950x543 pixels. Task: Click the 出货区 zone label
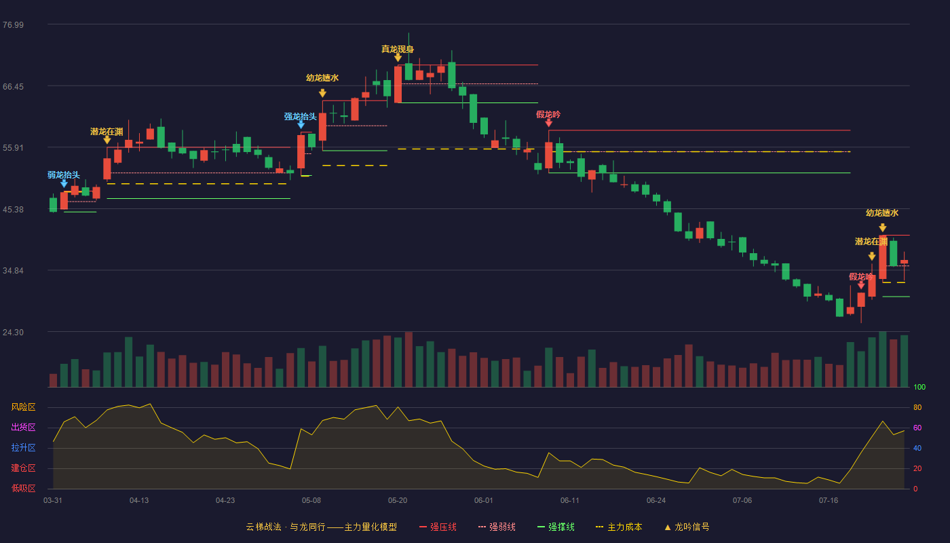(23, 428)
